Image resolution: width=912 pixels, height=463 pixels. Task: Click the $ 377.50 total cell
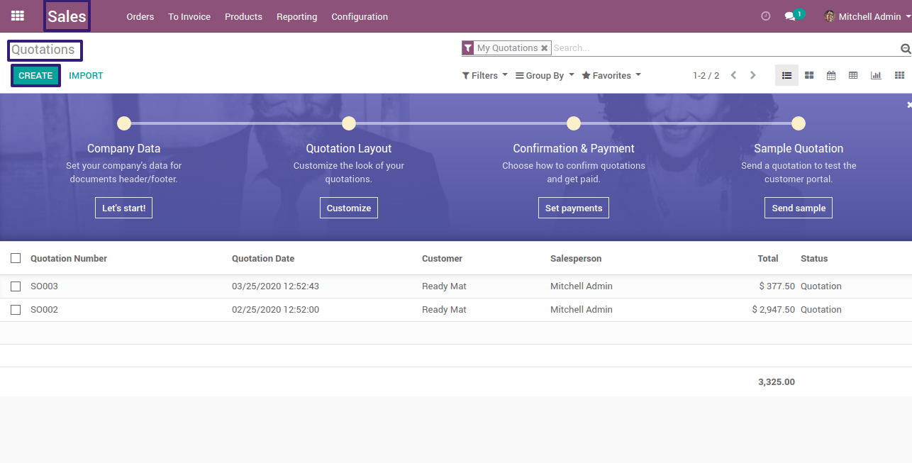coord(777,286)
